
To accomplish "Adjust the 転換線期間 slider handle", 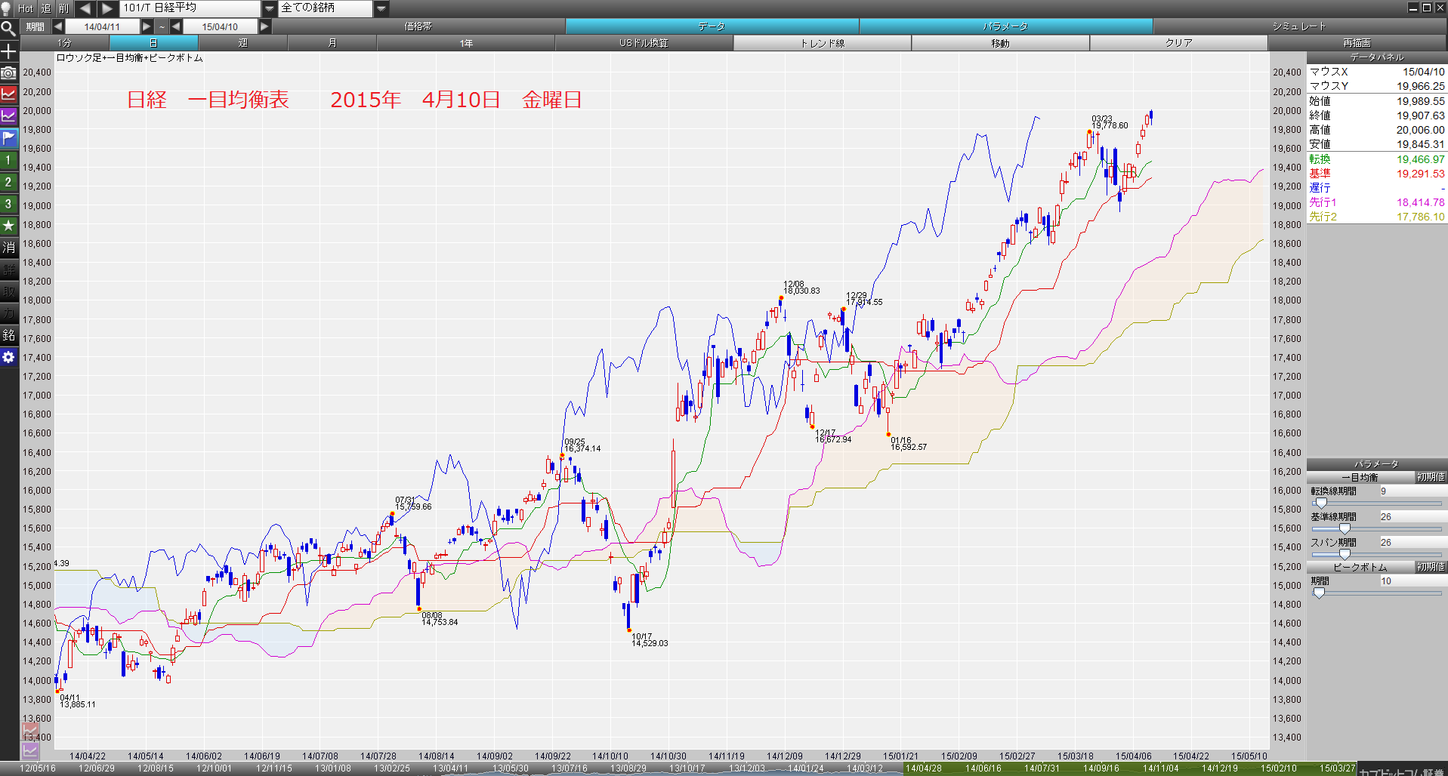I will tap(1320, 503).
